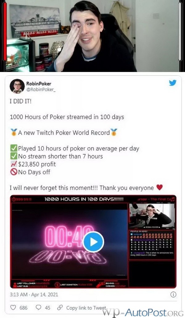Click the first gold medal emoji
Viewport: 185px width, 318px height.
point(14,133)
